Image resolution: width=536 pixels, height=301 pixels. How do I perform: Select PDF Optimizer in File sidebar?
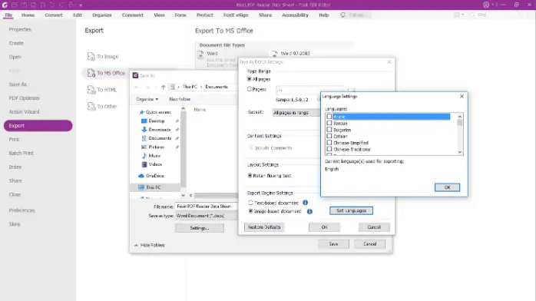pyautogui.click(x=25, y=98)
